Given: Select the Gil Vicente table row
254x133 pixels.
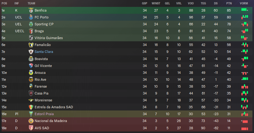Looking at the screenshot, I should (127, 66).
